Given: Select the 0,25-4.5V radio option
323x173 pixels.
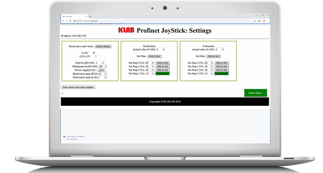Looking at the screenshot, I should 96,56.
